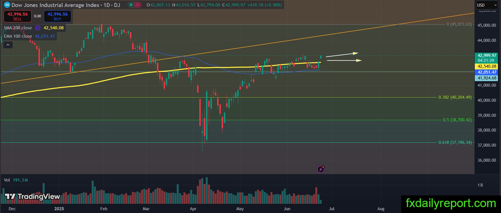Viewport: 501px width, 213px height.
Task: Select the DJ exchange label in the title
Action: coord(117,5)
